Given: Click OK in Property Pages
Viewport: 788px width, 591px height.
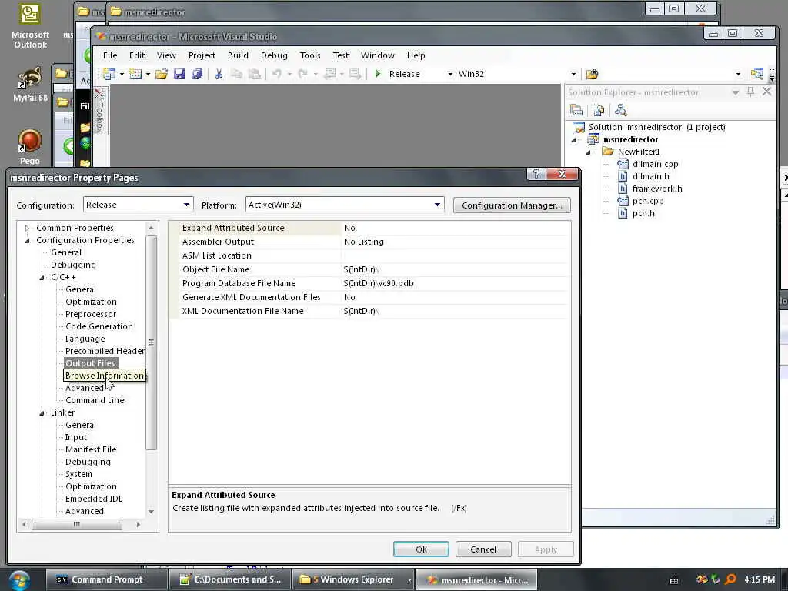Looking at the screenshot, I should click(421, 549).
